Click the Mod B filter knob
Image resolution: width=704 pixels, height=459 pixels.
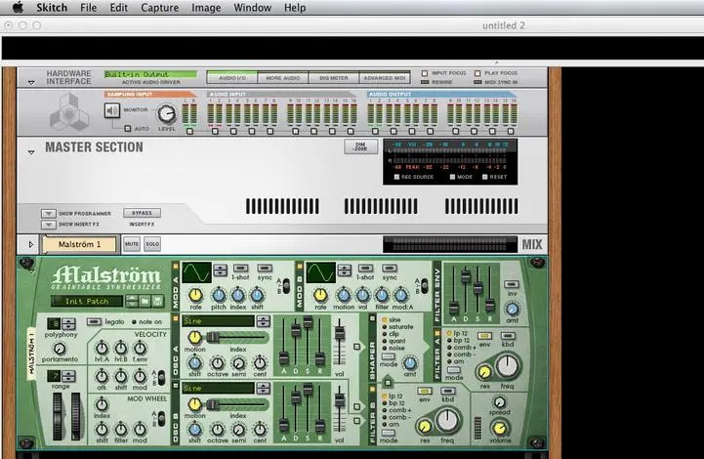coord(382,295)
